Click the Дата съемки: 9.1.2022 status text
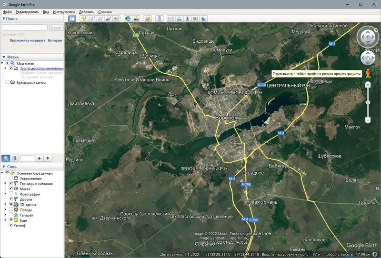Screen dimensions: 381x258 tap(180, 254)
